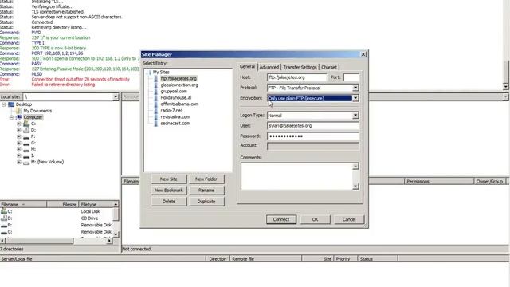Open the Logon Type dropdown
The width and height of the screenshot is (510, 287).
pos(355,116)
